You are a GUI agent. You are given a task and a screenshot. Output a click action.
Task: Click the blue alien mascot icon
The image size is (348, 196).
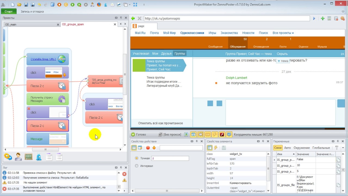tap(39, 157)
